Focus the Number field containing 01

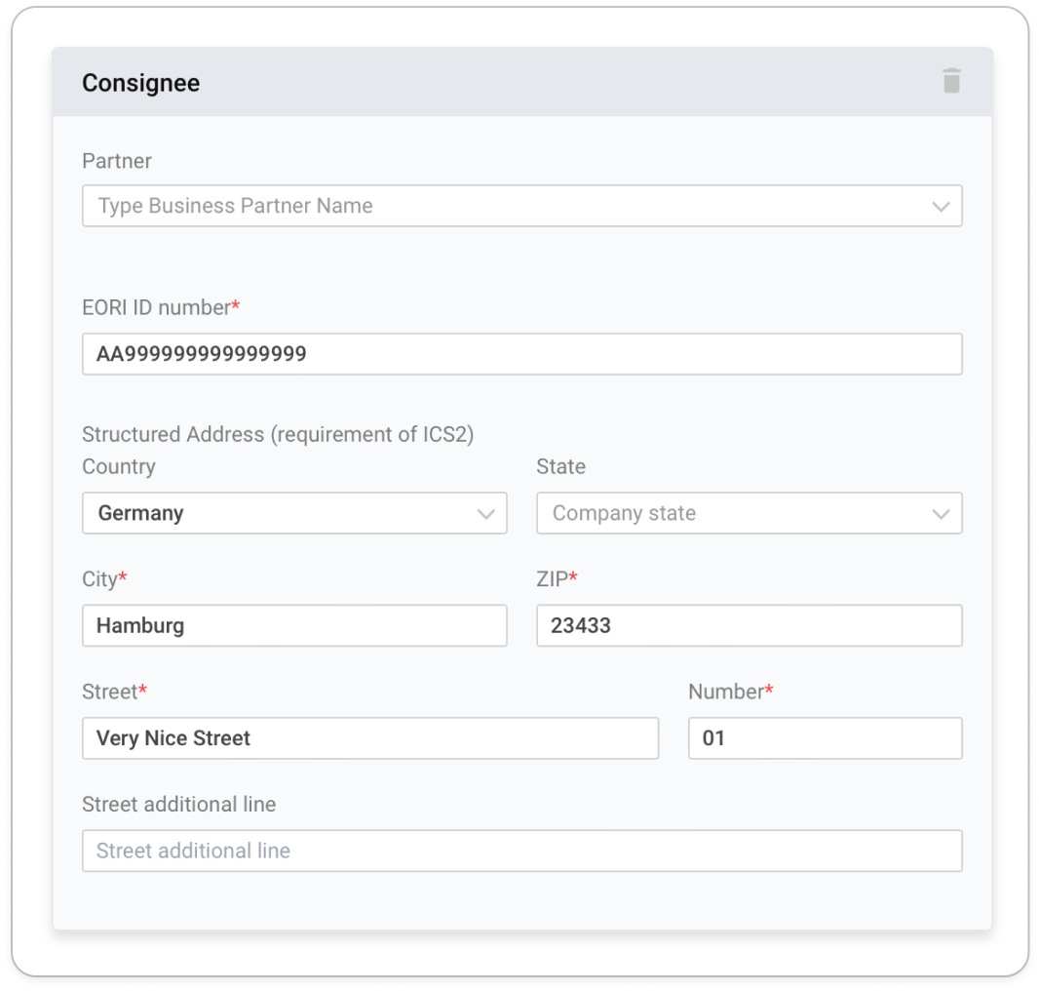click(826, 738)
